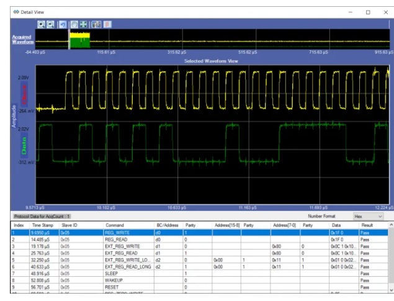The height and width of the screenshot is (301, 394).
Task: Click the highlighted region in acquired waveform overview
Action: 79,40
